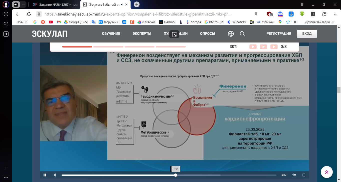Open the site search magnifier
Viewport: 341px width, 182px height.
click(242, 34)
